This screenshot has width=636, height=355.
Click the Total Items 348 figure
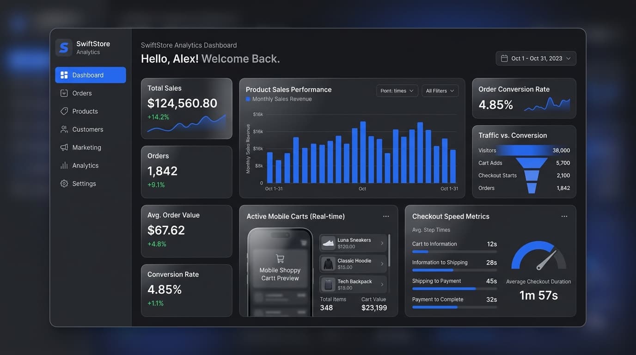click(326, 308)
